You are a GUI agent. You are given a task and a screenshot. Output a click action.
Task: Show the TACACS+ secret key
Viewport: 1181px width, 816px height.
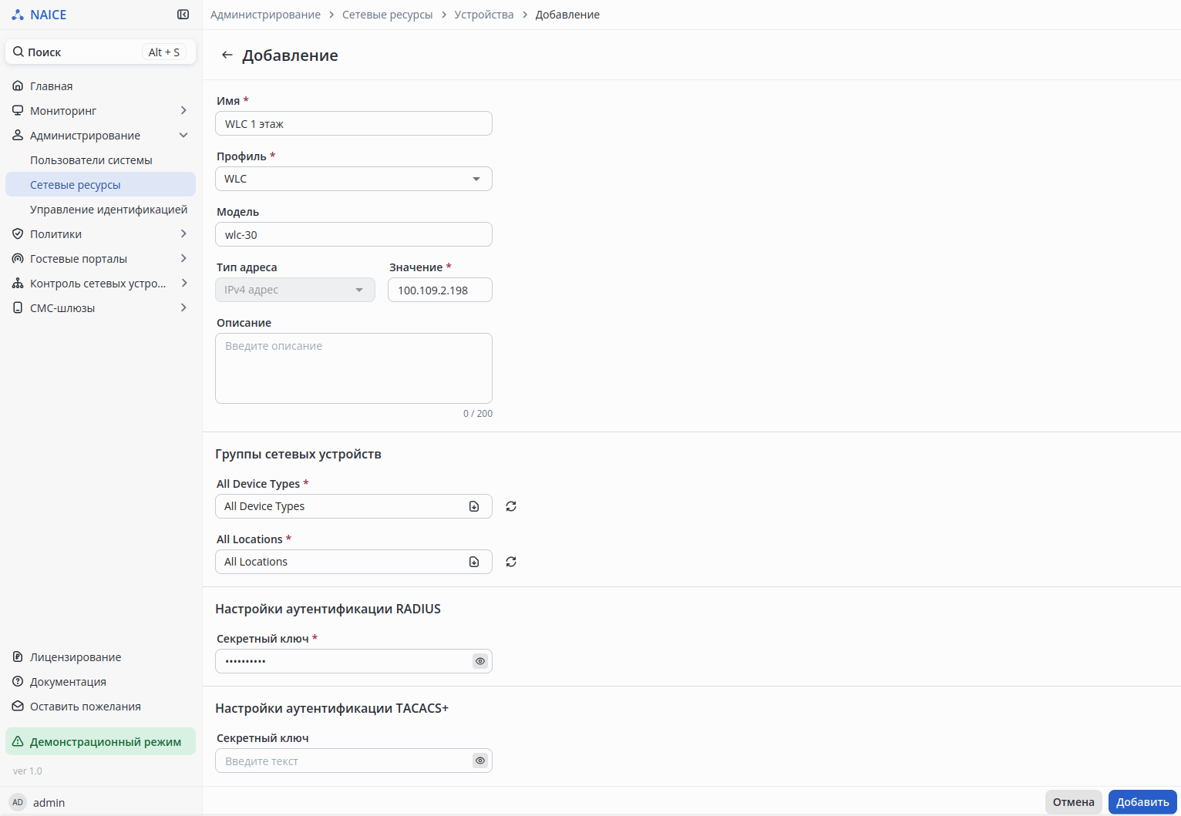[480, 761]
